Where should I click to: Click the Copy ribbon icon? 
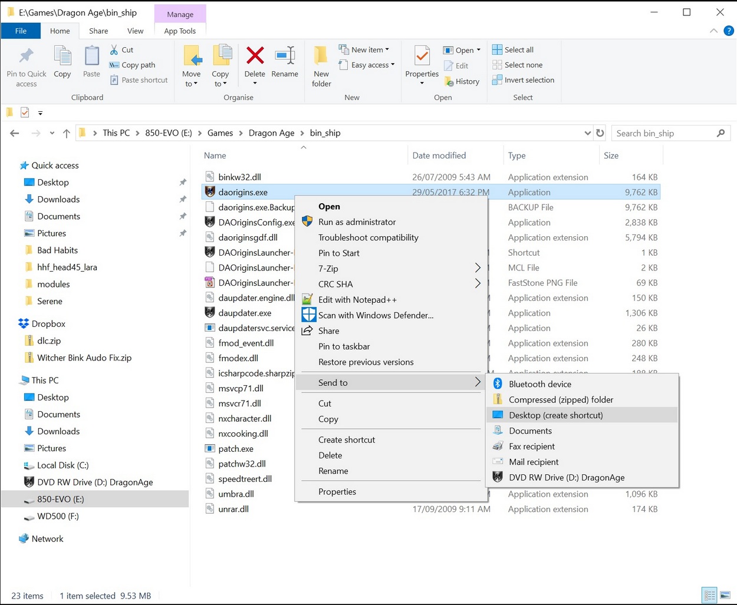click(x=62, y=57)
